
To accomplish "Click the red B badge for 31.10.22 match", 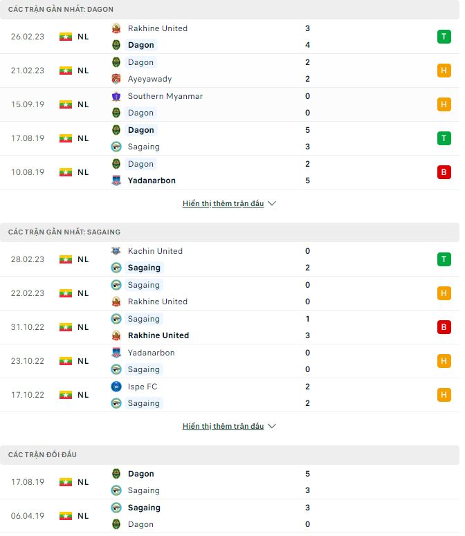I will pyautogui.click(x=444, y=327).
